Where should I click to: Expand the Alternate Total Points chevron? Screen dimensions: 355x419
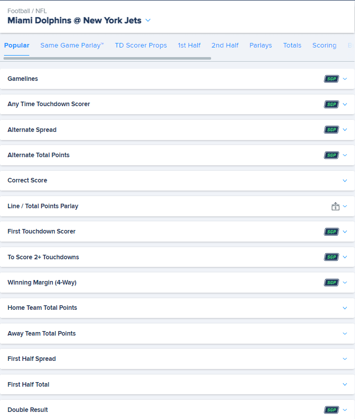345,155
